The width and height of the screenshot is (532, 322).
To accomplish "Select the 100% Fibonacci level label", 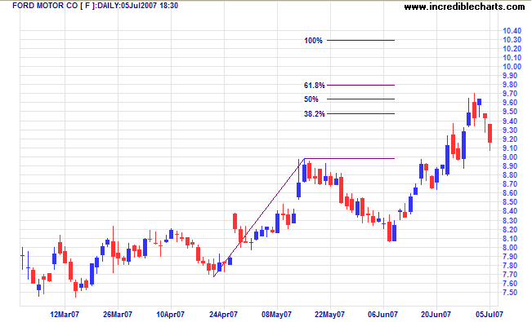I will 313,41.
